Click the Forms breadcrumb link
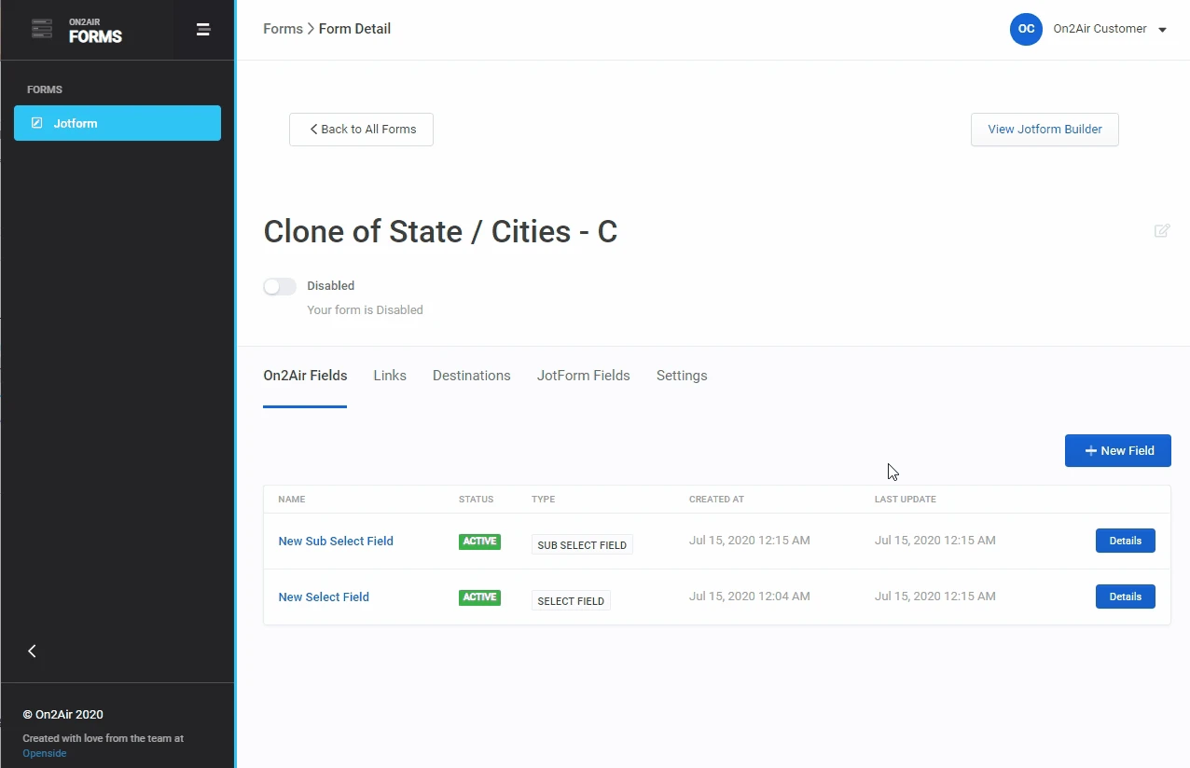1190x768 pixels. [x=283, y=29]
